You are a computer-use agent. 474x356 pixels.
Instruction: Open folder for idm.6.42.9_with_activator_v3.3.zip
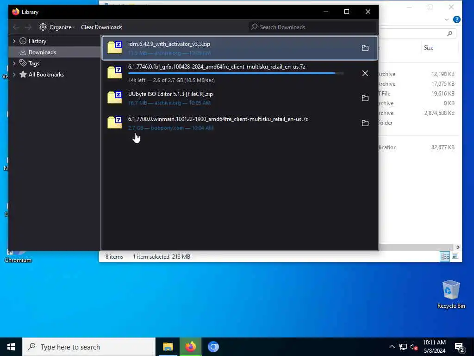click(365, 48)
